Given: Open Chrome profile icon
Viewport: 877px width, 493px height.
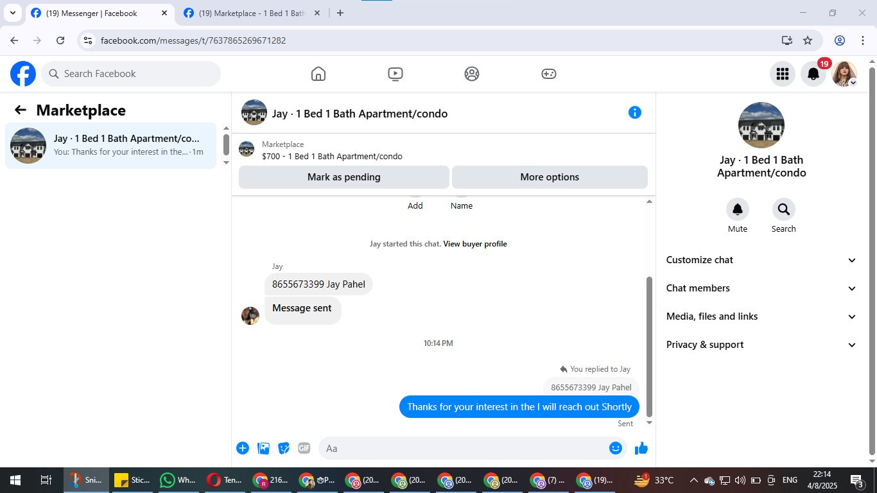Looking at the screenshot, I should click(x=839, y=40).
